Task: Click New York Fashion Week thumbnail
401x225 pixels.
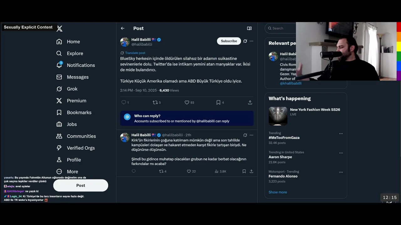Action: [x=278, y=116]
